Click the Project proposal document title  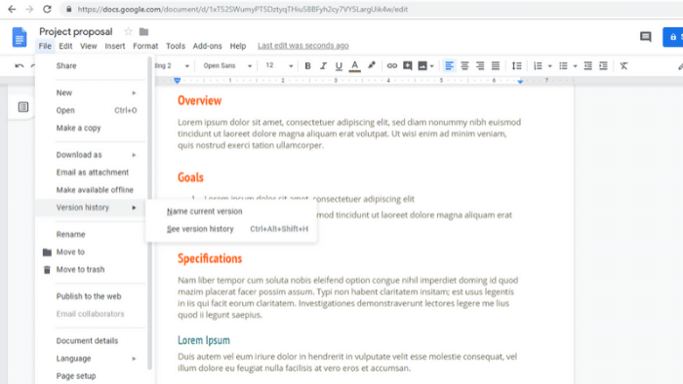(76, 32)
